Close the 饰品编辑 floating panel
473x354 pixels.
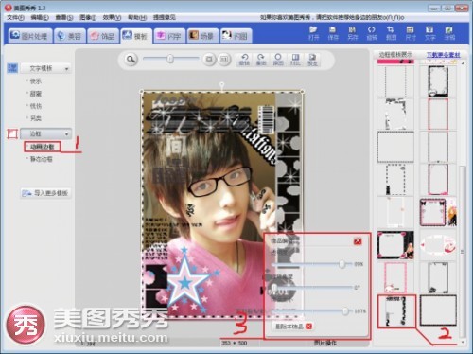(x=358, y=241)
